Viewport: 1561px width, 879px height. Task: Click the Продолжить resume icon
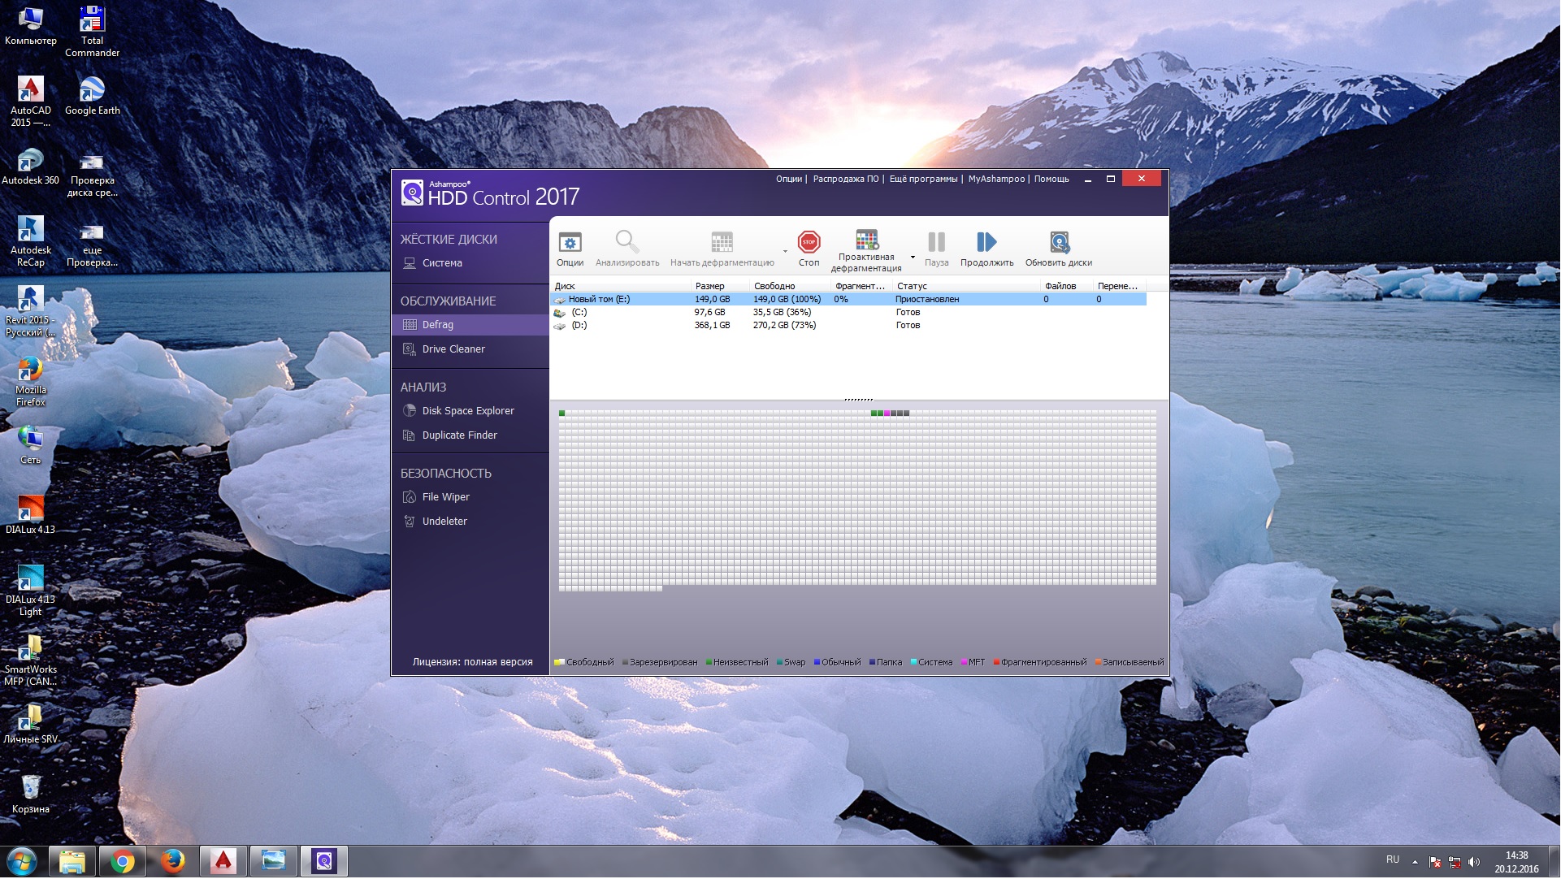coord(986,243)
